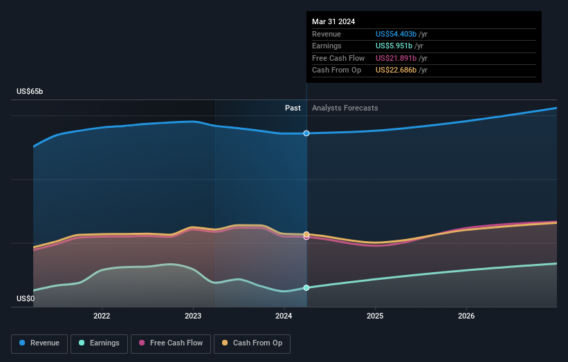Click the Mar 31 2024 tooltip date

point(333,21)
